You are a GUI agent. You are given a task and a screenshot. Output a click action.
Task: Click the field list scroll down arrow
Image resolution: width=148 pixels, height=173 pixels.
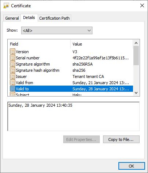pyautogui.click(x=136, y=93)
